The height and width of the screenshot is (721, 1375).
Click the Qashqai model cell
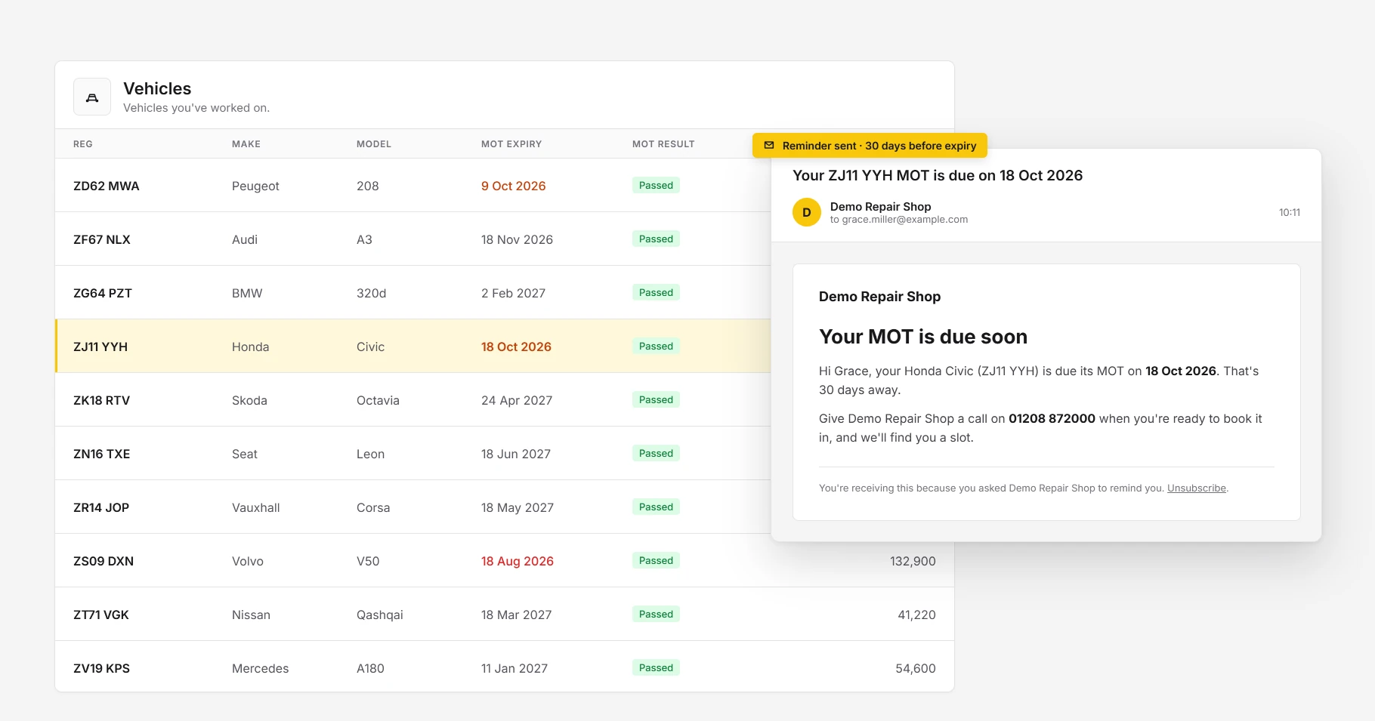coord(380,615)
